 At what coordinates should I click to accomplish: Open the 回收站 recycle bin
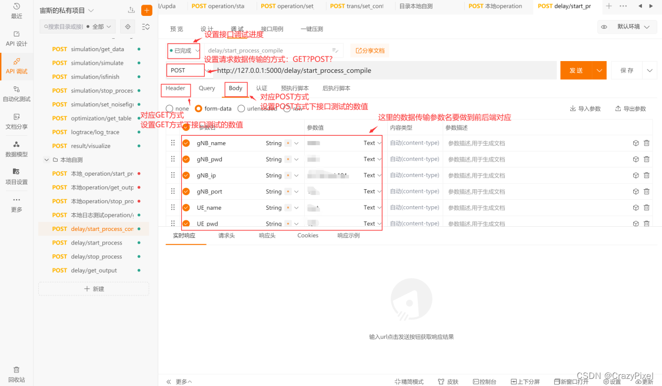click(x=16, y=375)
